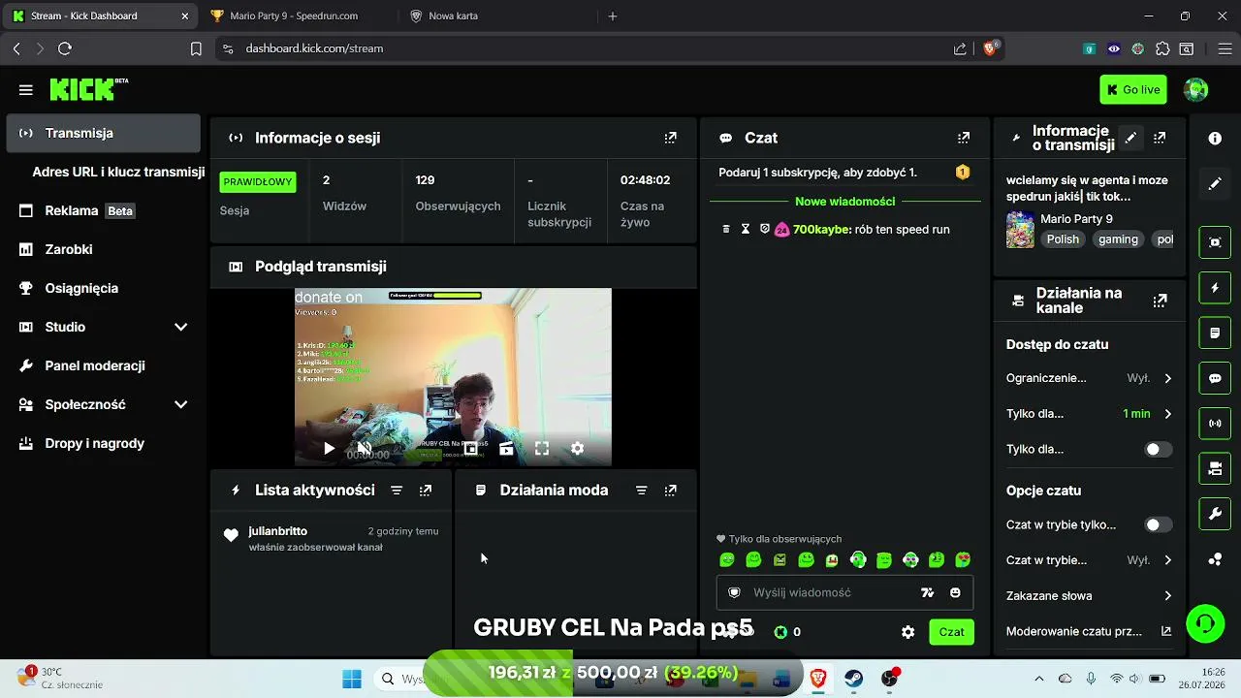The image size is (1241, 698).
Task: Enter fullscreen in the stream preview player
Action: (542, 448)
